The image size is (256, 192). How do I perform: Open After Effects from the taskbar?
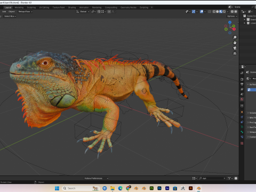tap(167, 188)
